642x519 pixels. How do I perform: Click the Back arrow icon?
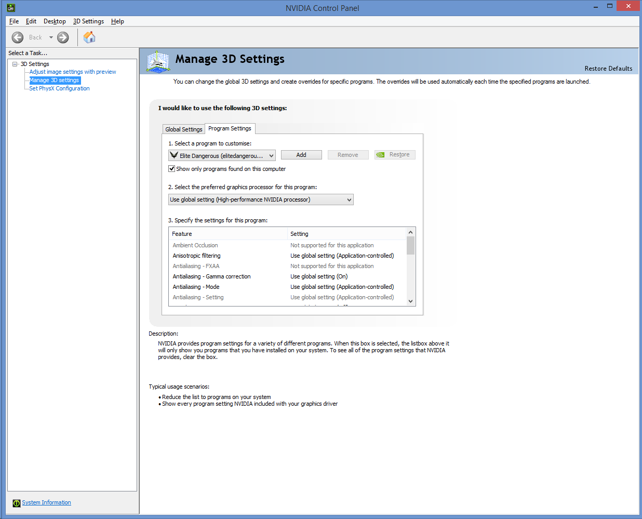coord(18,37)
